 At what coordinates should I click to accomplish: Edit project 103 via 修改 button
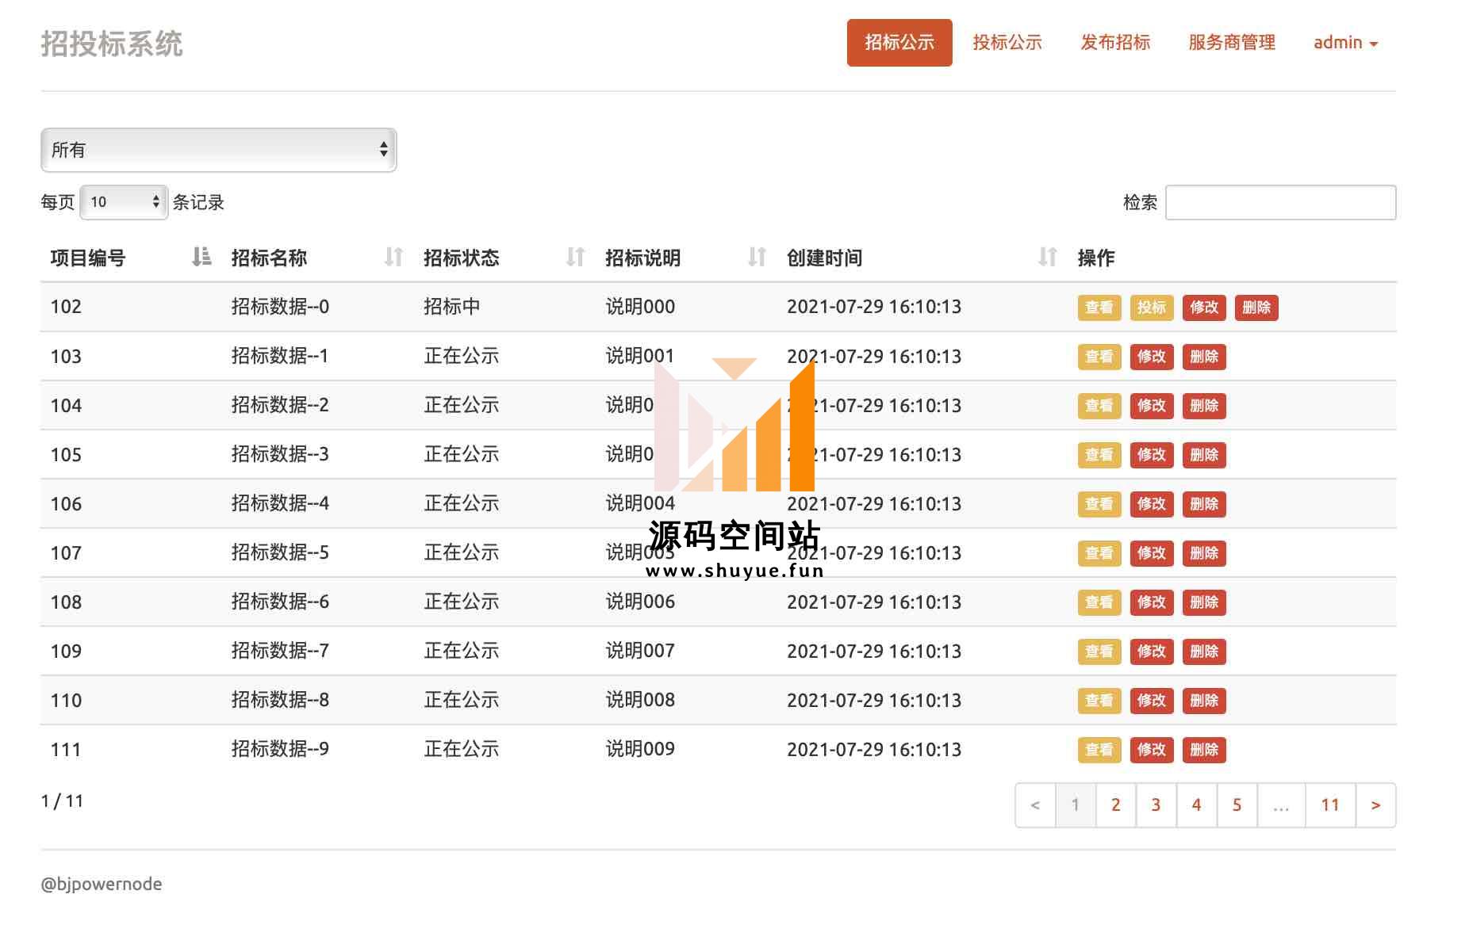click(x=1152, y=357)
